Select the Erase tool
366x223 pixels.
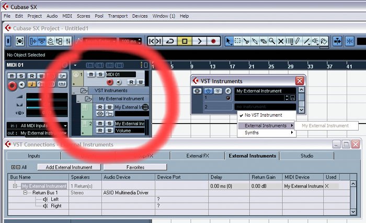coord(264,41)
